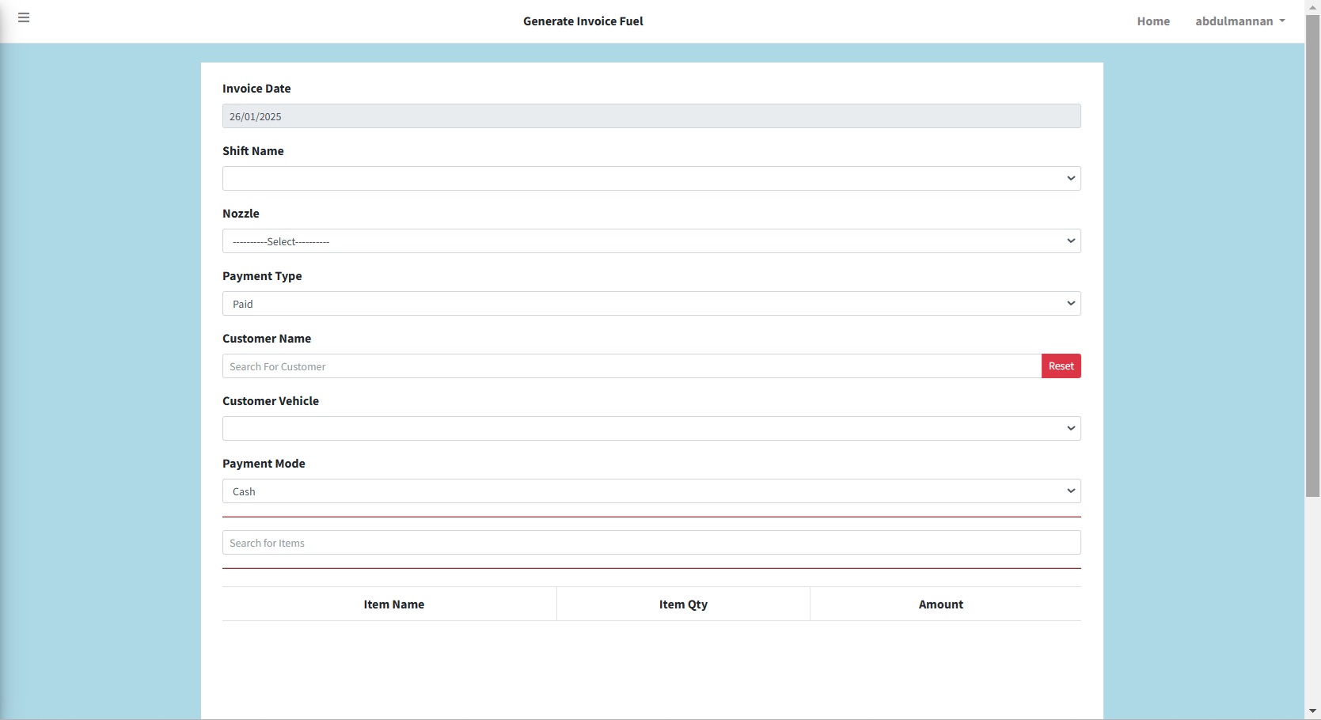Click the Search for Items field
This screenshot has height=720, width=1321.
coord(651,543)
